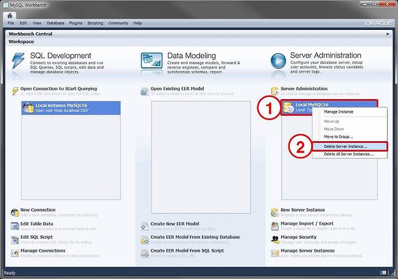Click the Server Administration database icon
The height and width of the screenshot is (279, 398).
pyautogui.click(x=275, y=91)
